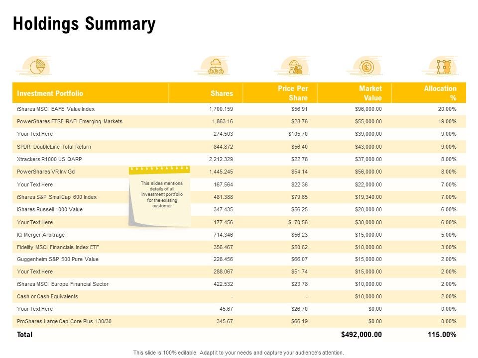The height and width of the screenshot is (358, 478).
Task: Select Guggenheim S&P 500 Pure Value
Action: 58,260
